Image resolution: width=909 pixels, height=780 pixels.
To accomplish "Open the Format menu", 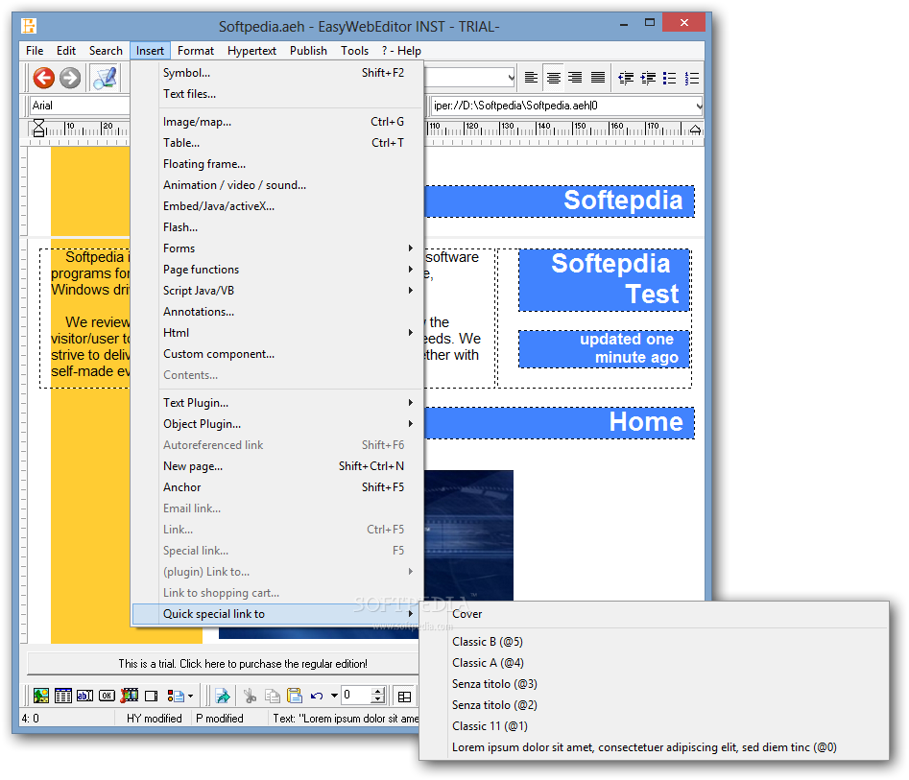I will pyautogui.click(x=196, y=51).
